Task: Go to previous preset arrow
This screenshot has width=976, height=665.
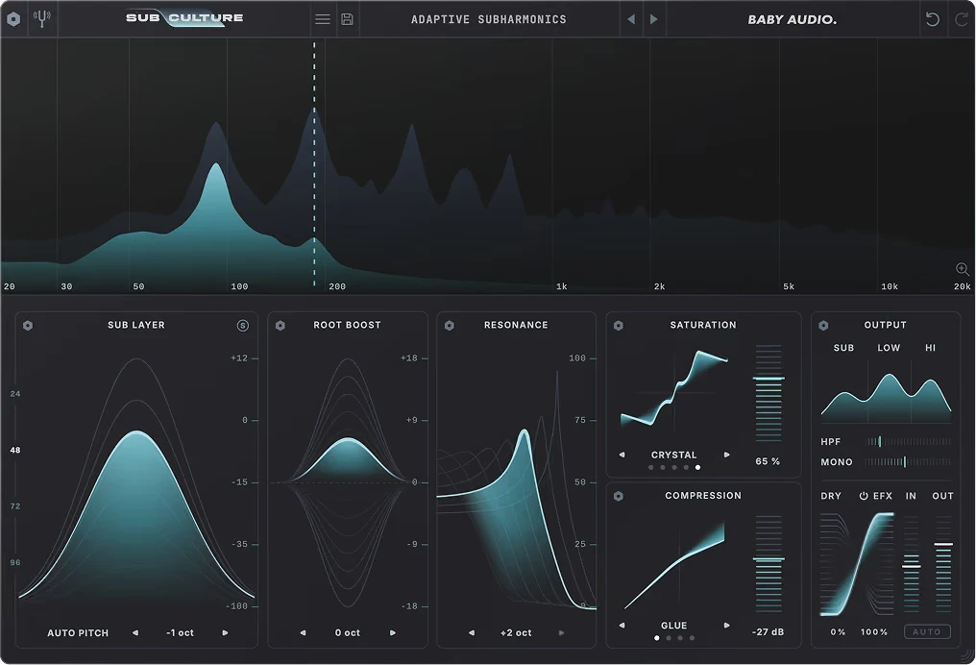Action: pos(631,19)
